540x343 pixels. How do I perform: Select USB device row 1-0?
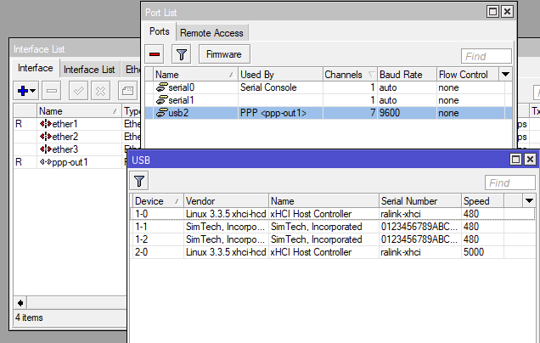(x=333, y=214)
